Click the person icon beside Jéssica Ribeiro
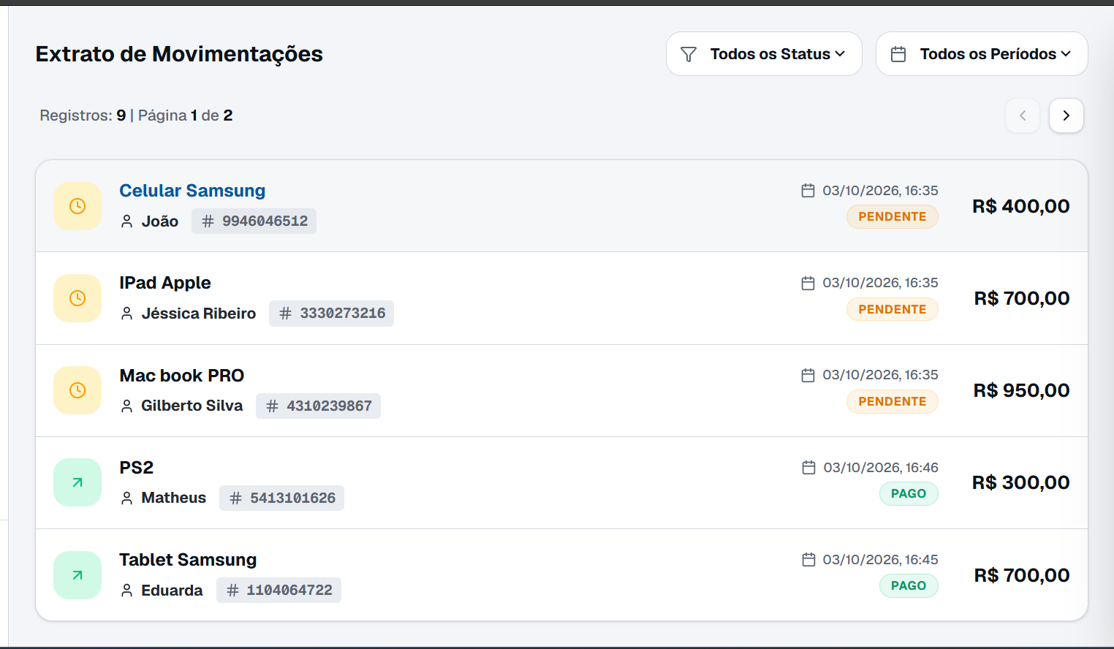 [x=127, y=314]
